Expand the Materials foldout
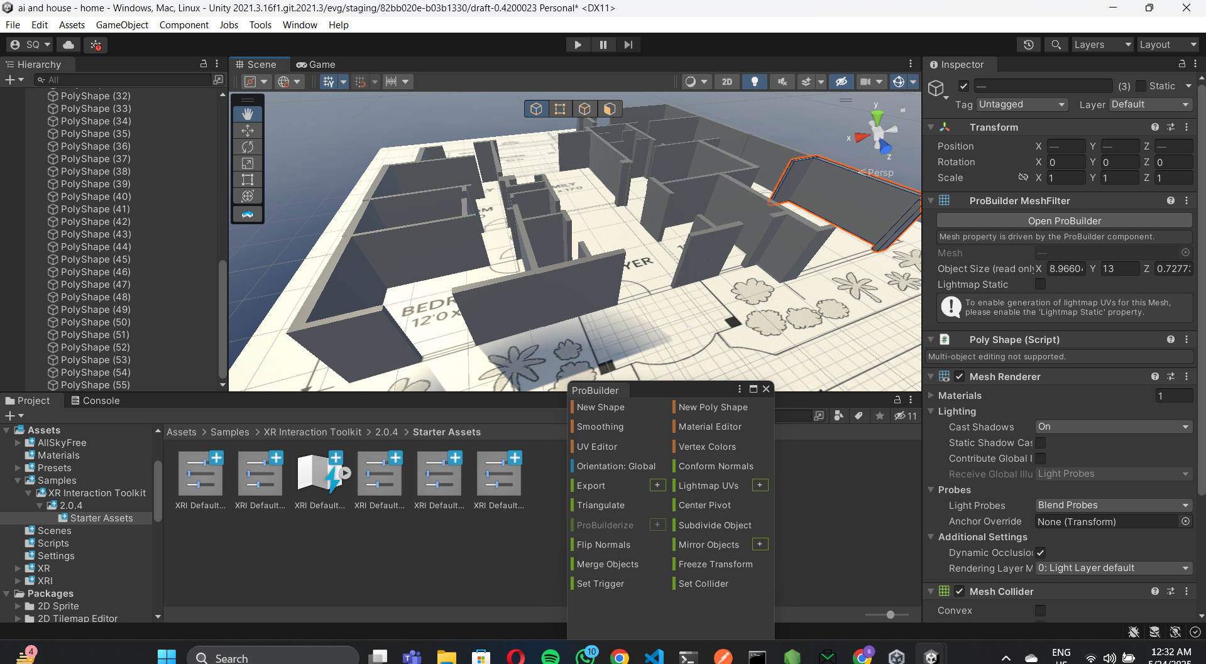Viewport: 1206px width, 664px height. coord(931,396)
